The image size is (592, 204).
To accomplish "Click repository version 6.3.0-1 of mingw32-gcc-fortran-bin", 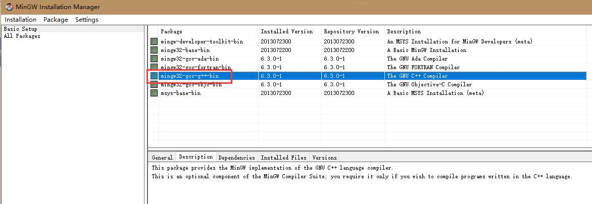I will coord(334,68).
